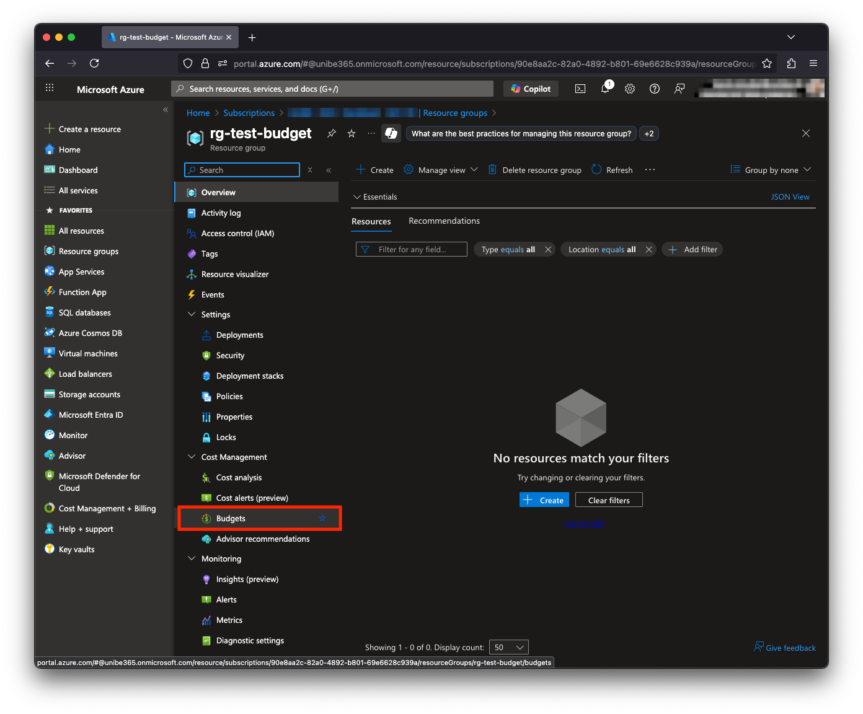Viewport: 863px width, 714px height.
Task: Select Subscriptions in the breadcrumb
Action: click(x=249, y=113)
